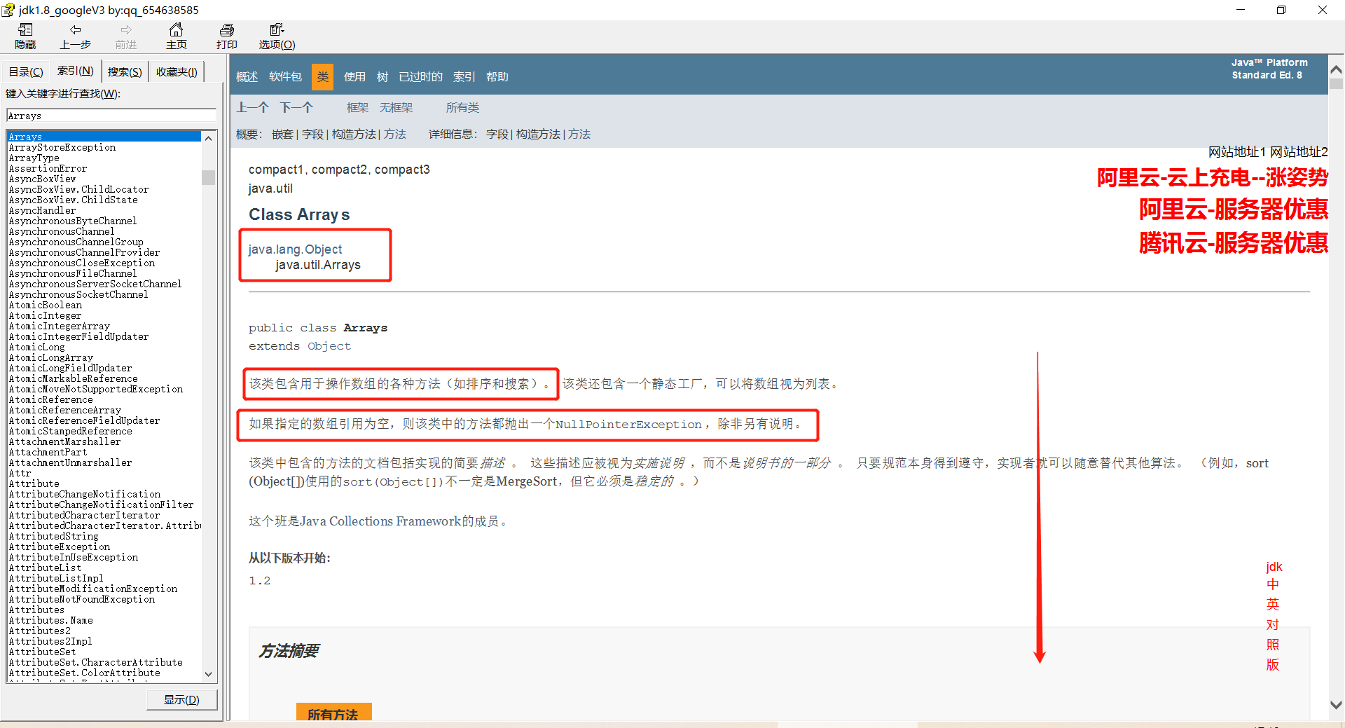Select AtomicReference in the index list
This screenshot has height=728, width=1345.
(x=51, y=399)
